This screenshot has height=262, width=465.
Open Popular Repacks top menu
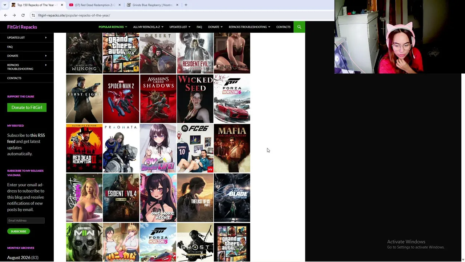(x=113, y=27)
